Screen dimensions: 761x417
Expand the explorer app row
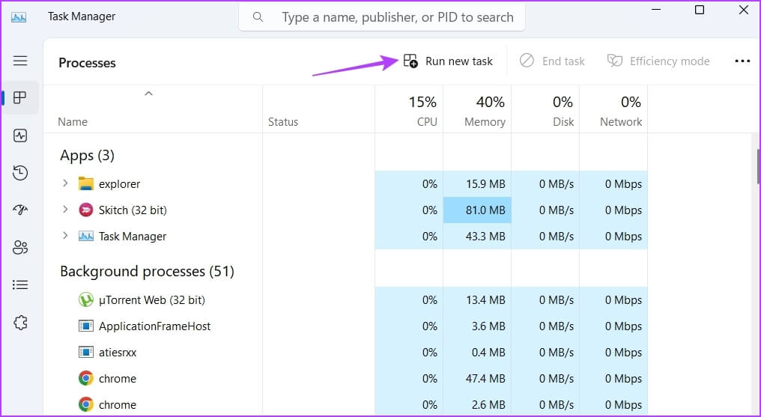point(65,183)
